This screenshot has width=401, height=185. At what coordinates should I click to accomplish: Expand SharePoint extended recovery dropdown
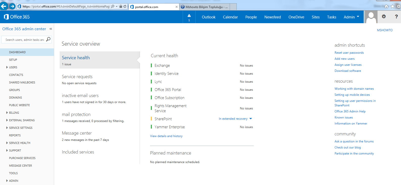pos(251,119)
